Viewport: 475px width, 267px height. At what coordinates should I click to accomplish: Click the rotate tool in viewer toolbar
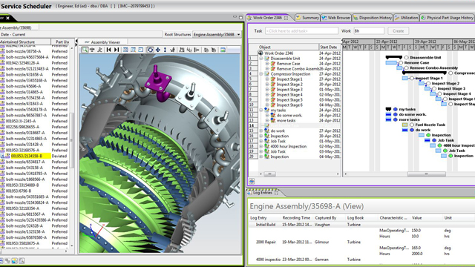tap(150, 50)
